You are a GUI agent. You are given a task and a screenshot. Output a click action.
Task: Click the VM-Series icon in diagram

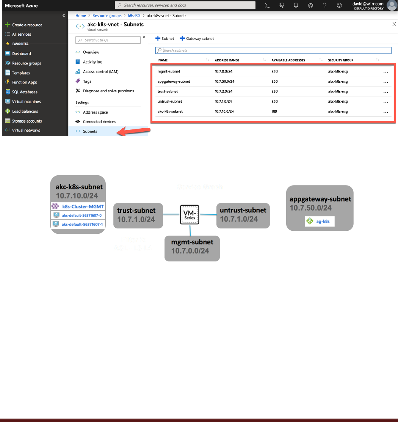point(190,214)
